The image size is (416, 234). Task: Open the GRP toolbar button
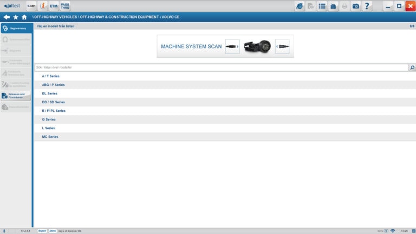[x=31, y=6]
